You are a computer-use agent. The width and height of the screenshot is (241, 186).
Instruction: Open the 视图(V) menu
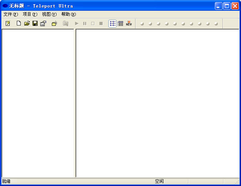(x=49, y=14)
